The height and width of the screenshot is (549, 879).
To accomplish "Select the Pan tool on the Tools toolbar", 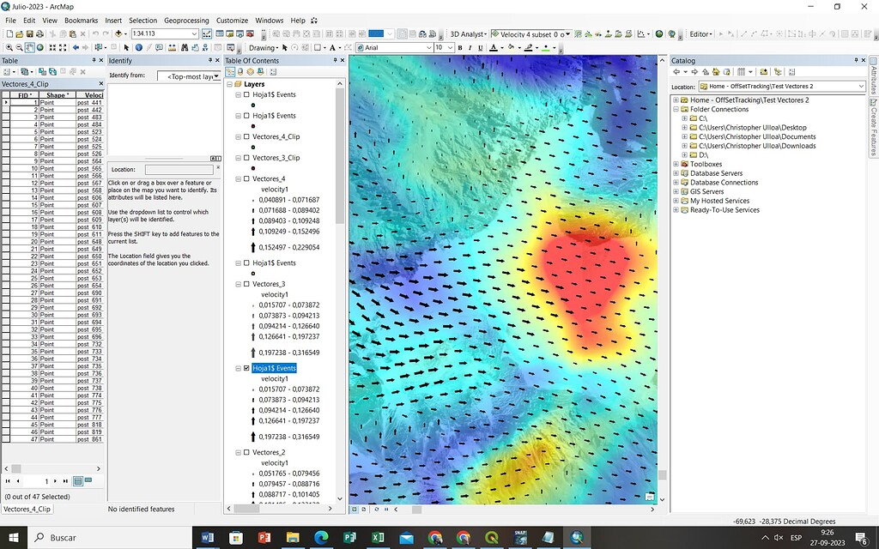I will (28, 47).
